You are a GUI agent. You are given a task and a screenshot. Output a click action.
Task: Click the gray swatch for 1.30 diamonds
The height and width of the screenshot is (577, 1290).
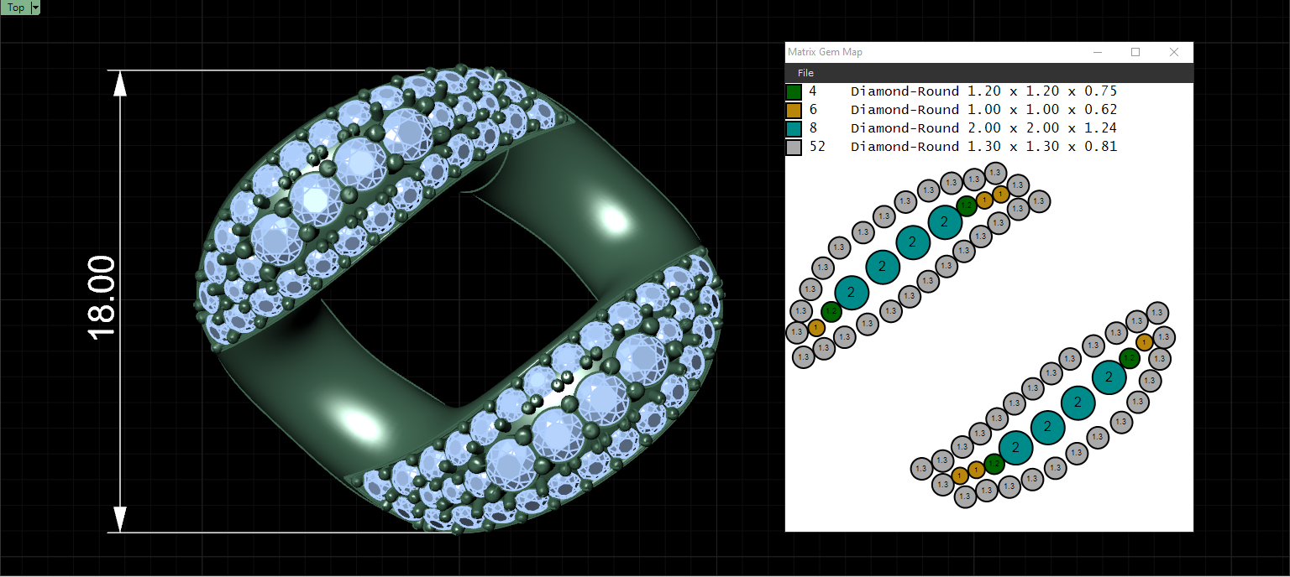pyautogui.click(x=794, y=147)
